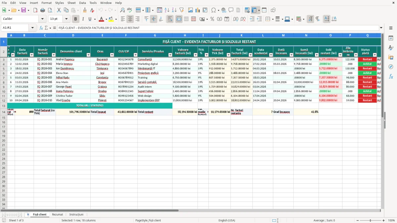Open the Data menu
The height and width of the screenshot is (223, 397).
pyautogui.click(x=82, y=3)
